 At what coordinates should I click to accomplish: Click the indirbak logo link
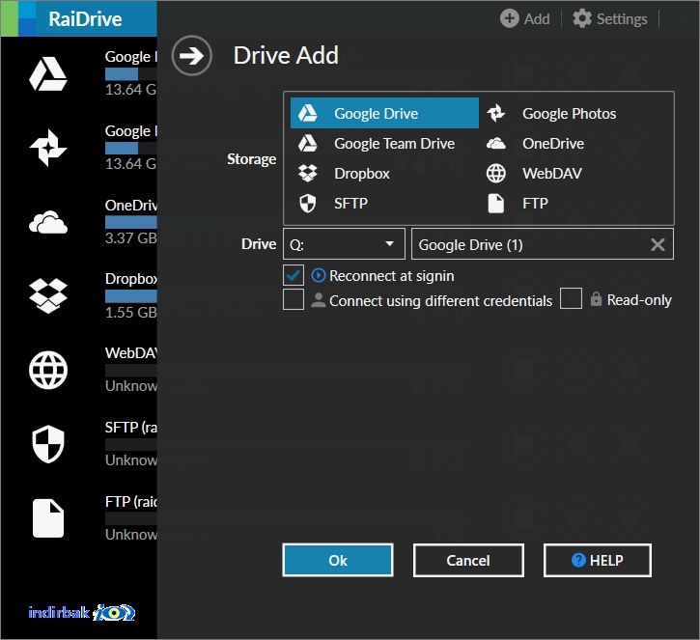(x=82, y=612)
